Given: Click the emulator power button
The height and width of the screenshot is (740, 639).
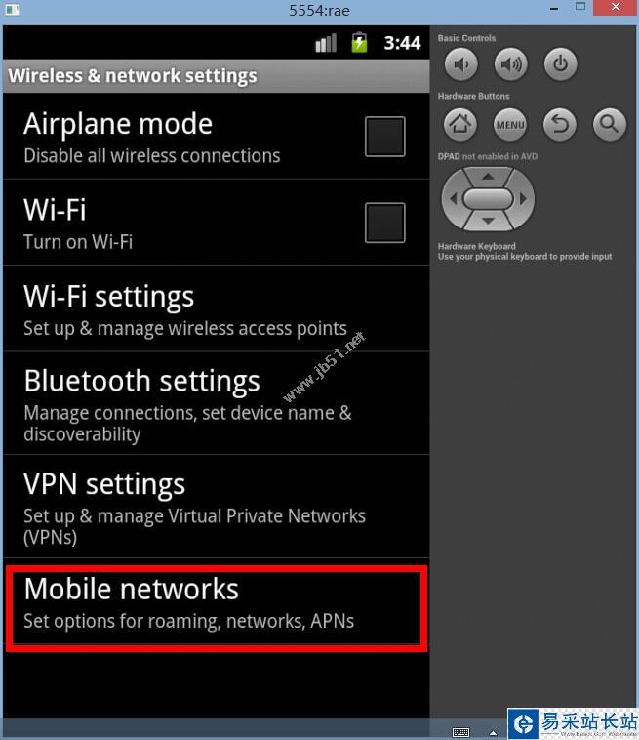Looking at the screenshot, I should 560,64.
